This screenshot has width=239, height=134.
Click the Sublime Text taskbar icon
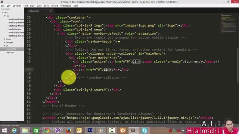click(133, 131)
